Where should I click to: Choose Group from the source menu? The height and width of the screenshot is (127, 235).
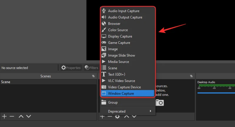pos(113,102)
